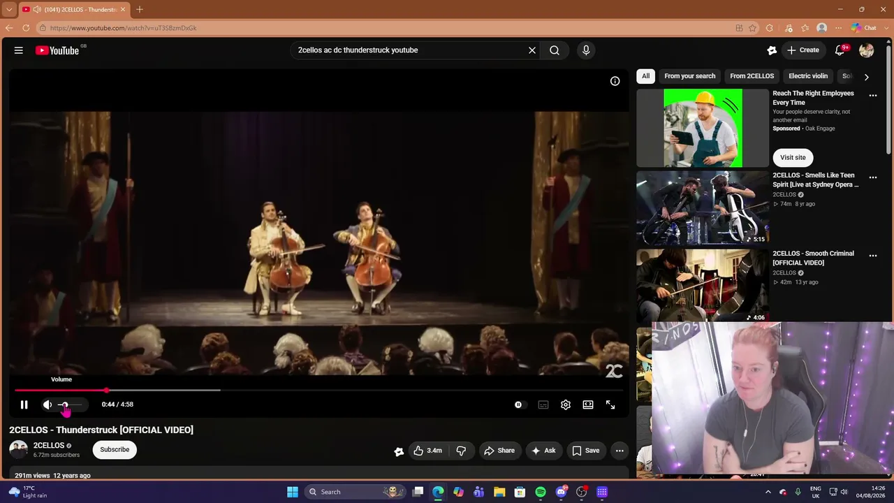Open Spotify from the taskbar
The height and width of the screenshot is (503, 894).
pyautogui.click(x=541, y=492)
